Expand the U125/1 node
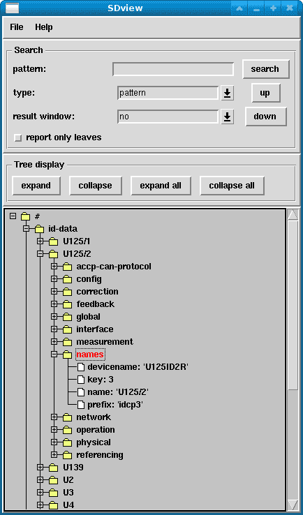This screenshot has height=515, width=303. [x=40, y=241]
